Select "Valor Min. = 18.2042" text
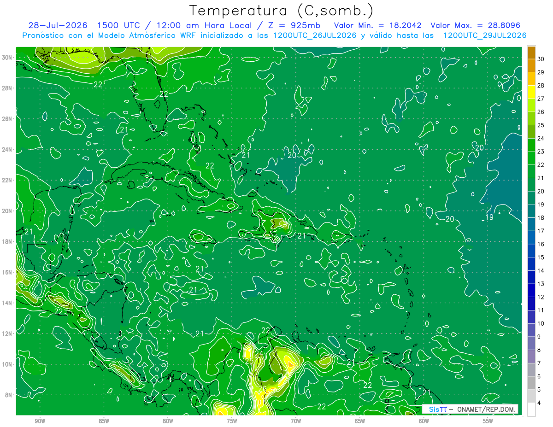Image resolution: width=553 pixels, height=427 pixels. [378, 25]
